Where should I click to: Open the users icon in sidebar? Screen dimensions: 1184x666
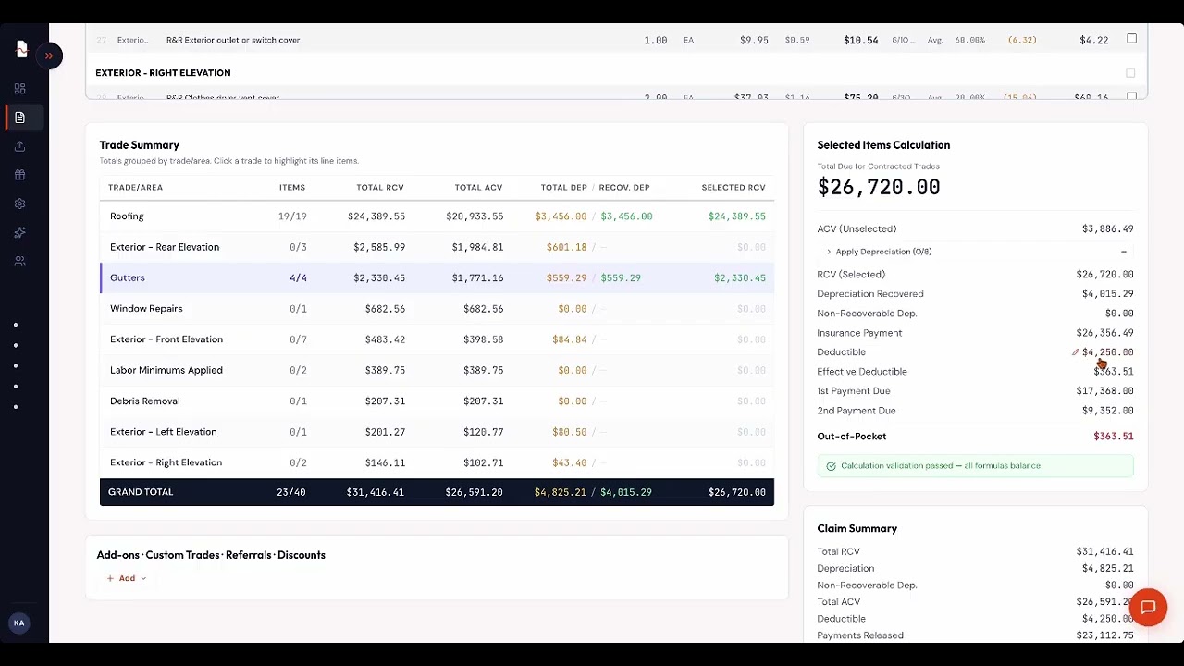click(x=19, y=261)
